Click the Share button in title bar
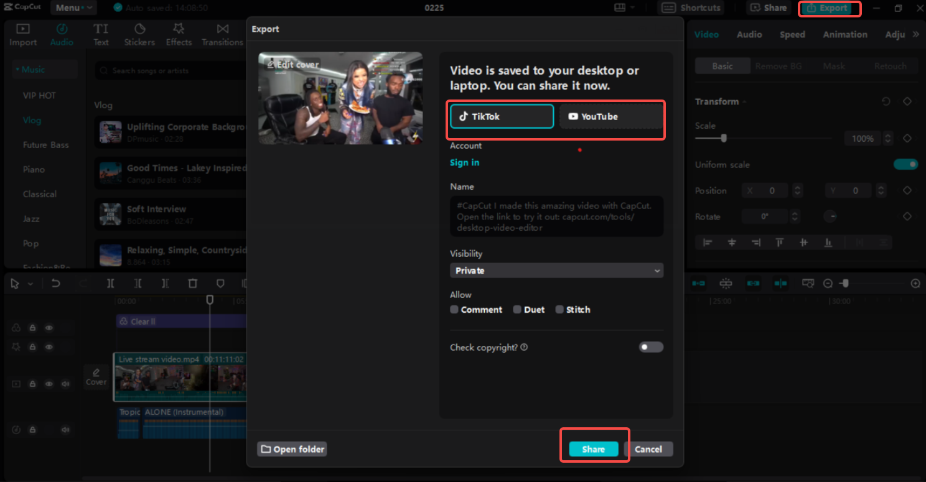 pos(769,8)
